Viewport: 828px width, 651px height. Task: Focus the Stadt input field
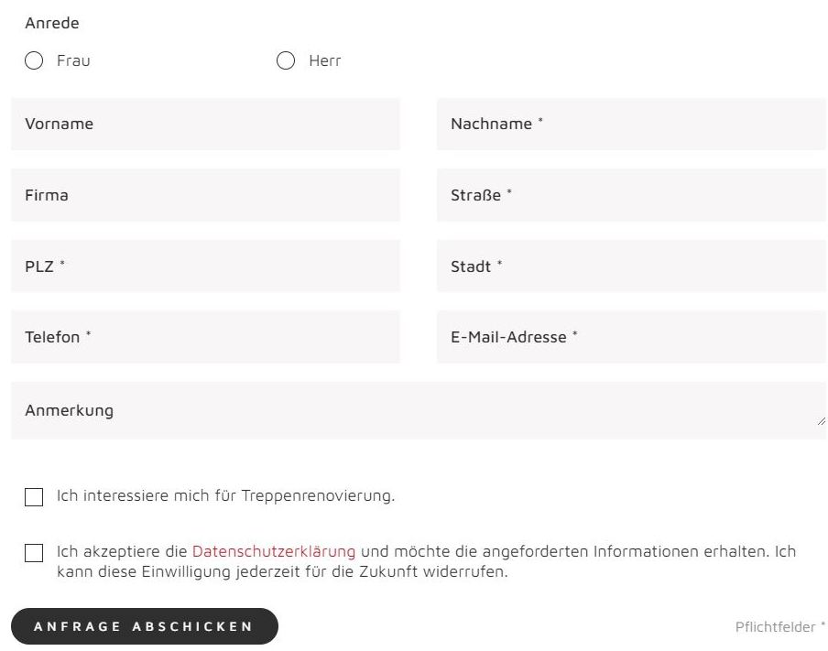631,266
